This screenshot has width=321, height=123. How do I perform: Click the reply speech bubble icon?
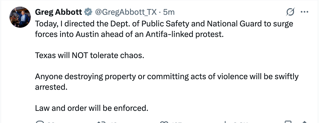coord(40,122)
